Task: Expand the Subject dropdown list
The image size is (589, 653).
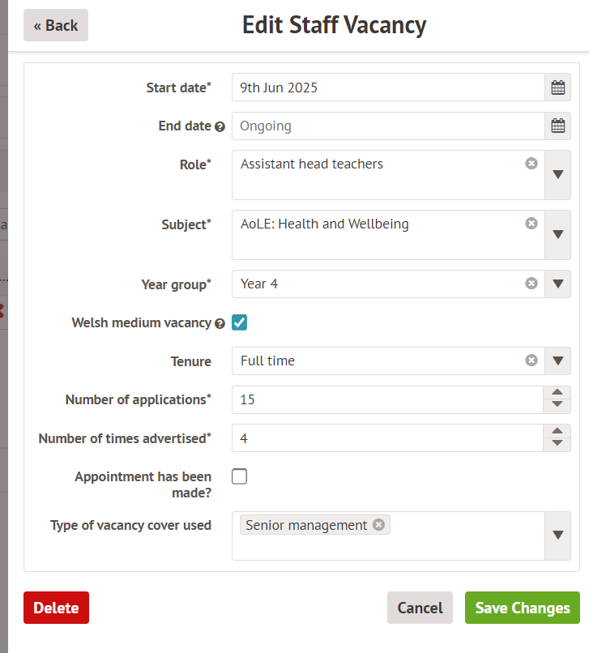Action: point(557,234)
